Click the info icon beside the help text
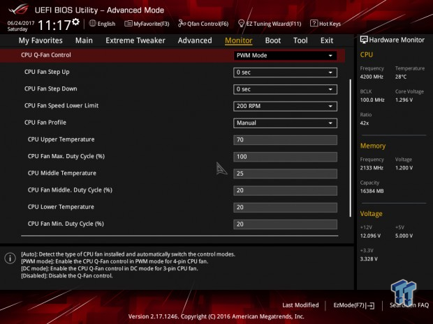 point(10,258)
